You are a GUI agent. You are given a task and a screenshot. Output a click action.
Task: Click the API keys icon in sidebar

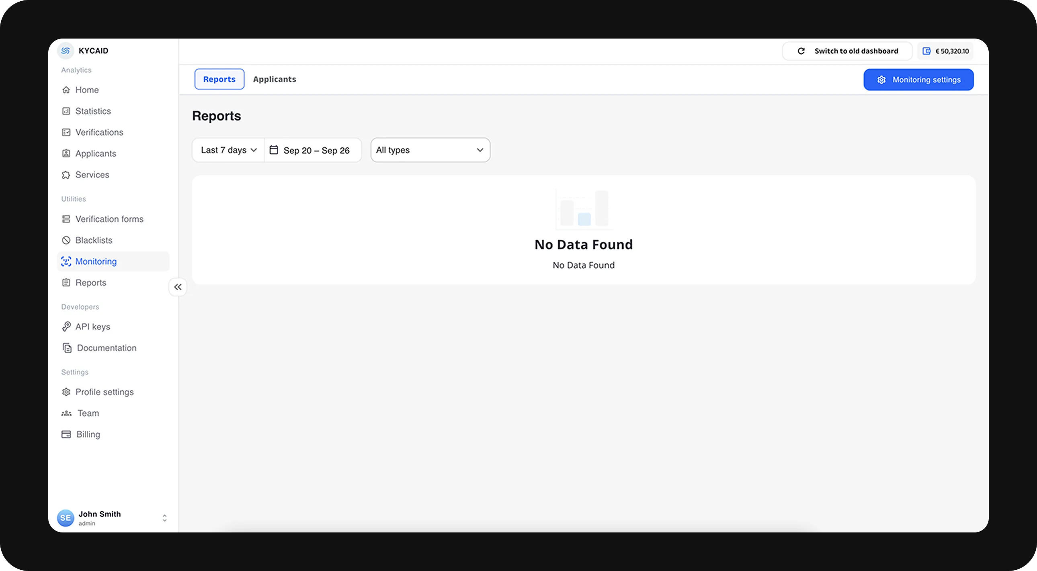coord(66,326)
